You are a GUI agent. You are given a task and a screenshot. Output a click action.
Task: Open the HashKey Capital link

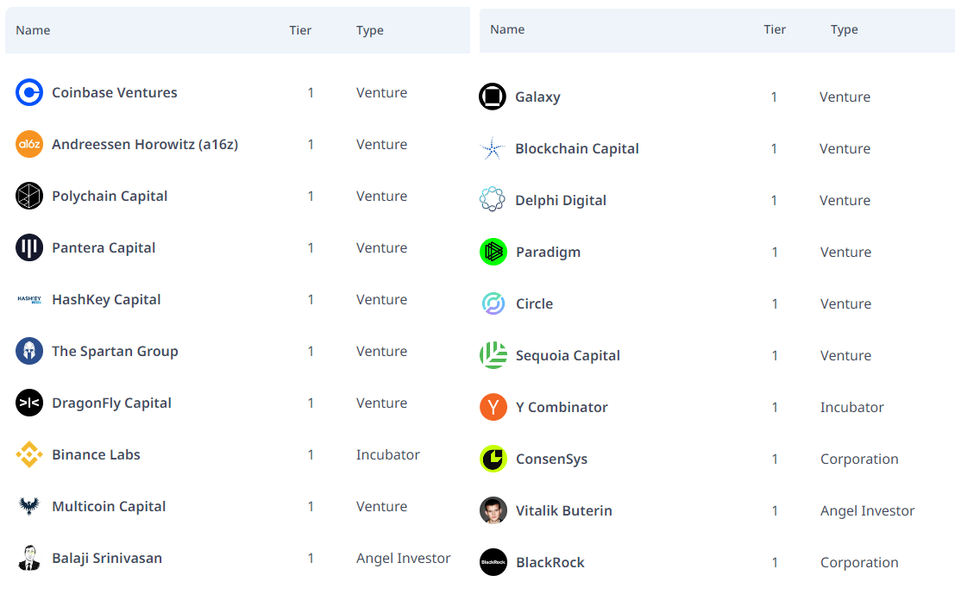point(106,299)
